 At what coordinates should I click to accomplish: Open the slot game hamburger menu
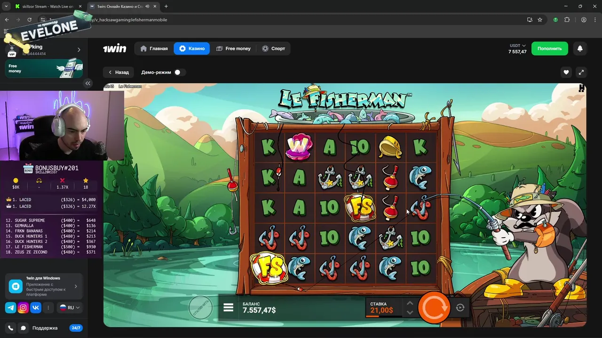click(229, 307)
